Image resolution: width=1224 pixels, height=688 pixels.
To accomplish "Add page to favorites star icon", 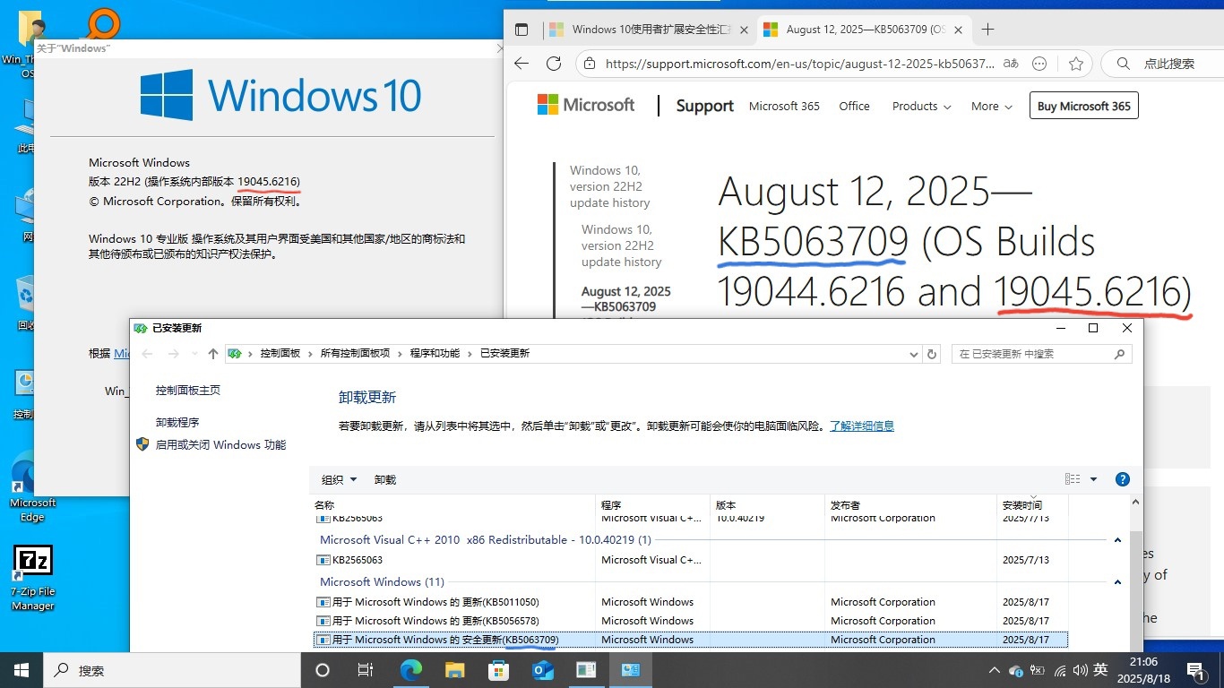I will coord(1076,64).
